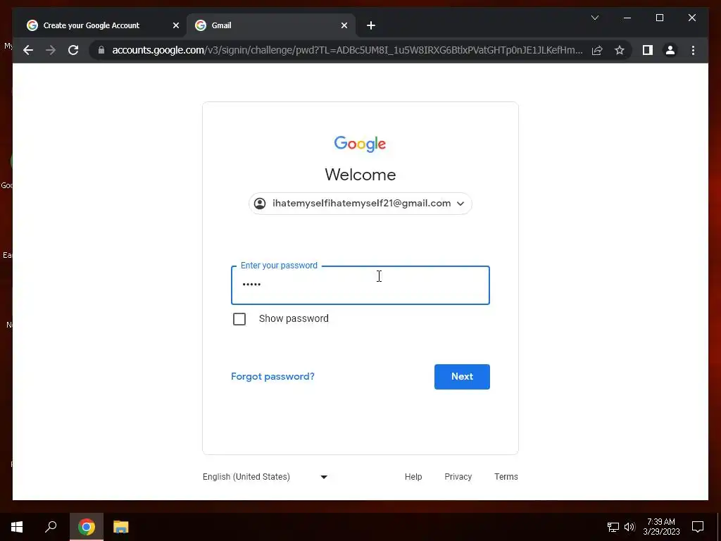The image size is (721, 541).
Task: Open File Explorer from the taskbar
Action: pos(120,527)
